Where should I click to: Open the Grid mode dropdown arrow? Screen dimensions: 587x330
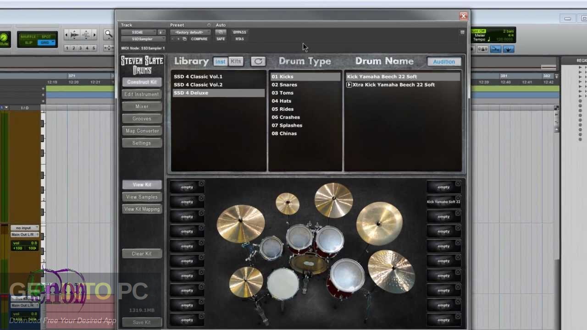click(53, 42)
